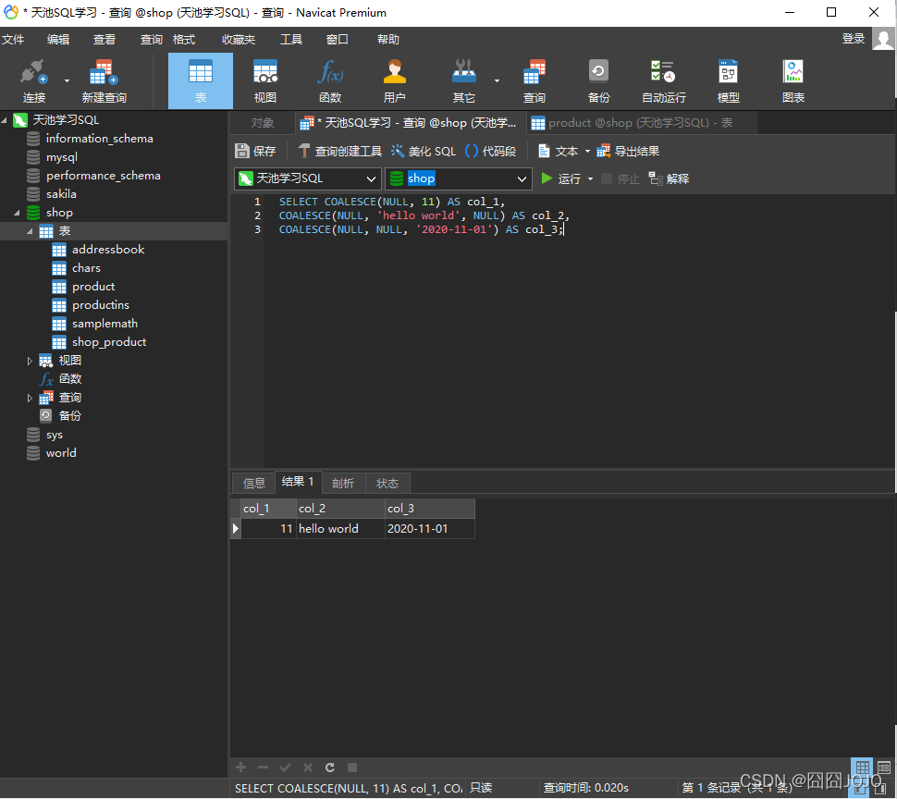This screenshot has height=799, width=897.
Task: Open the 用户 users toolbar icon
Action: coord(394,80)
